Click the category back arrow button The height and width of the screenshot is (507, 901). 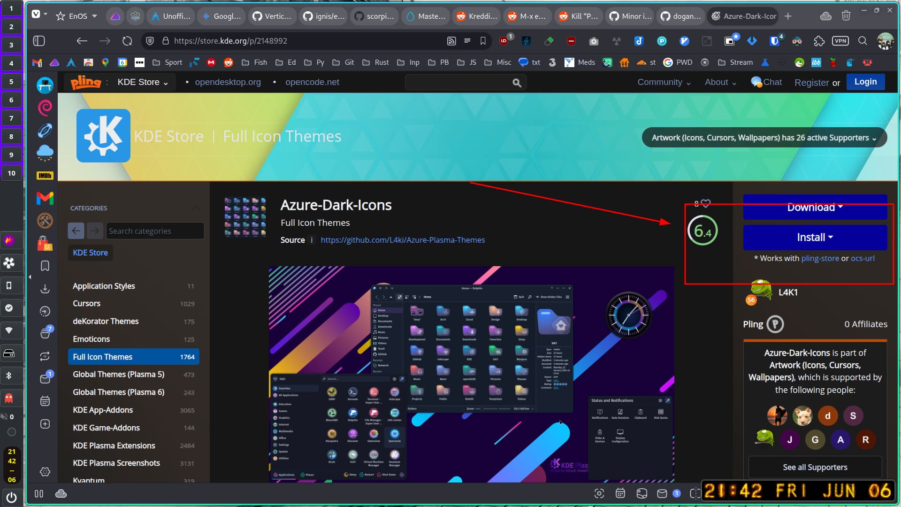pyautogui.click(x=76, y=230)
